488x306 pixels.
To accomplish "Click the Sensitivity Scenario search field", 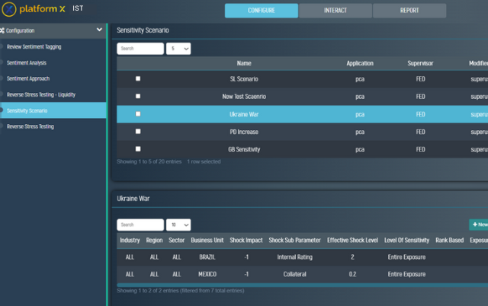I will tap(140, 48).
